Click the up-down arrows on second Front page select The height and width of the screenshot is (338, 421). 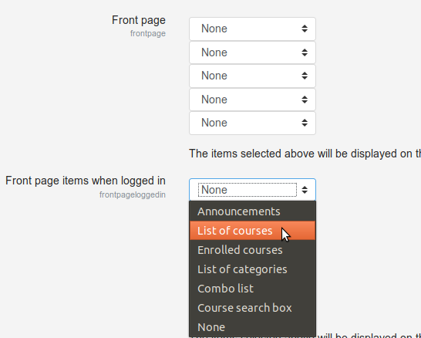click(305, 52)
